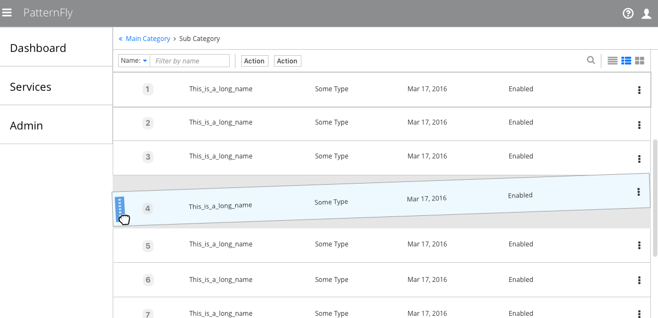Open kebab menu for row 6
658x318 pixels.
tap(639, 280)
